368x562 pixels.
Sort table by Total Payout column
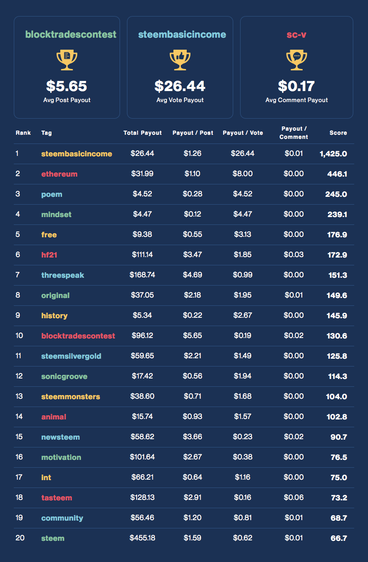click(x=143, y=133)
